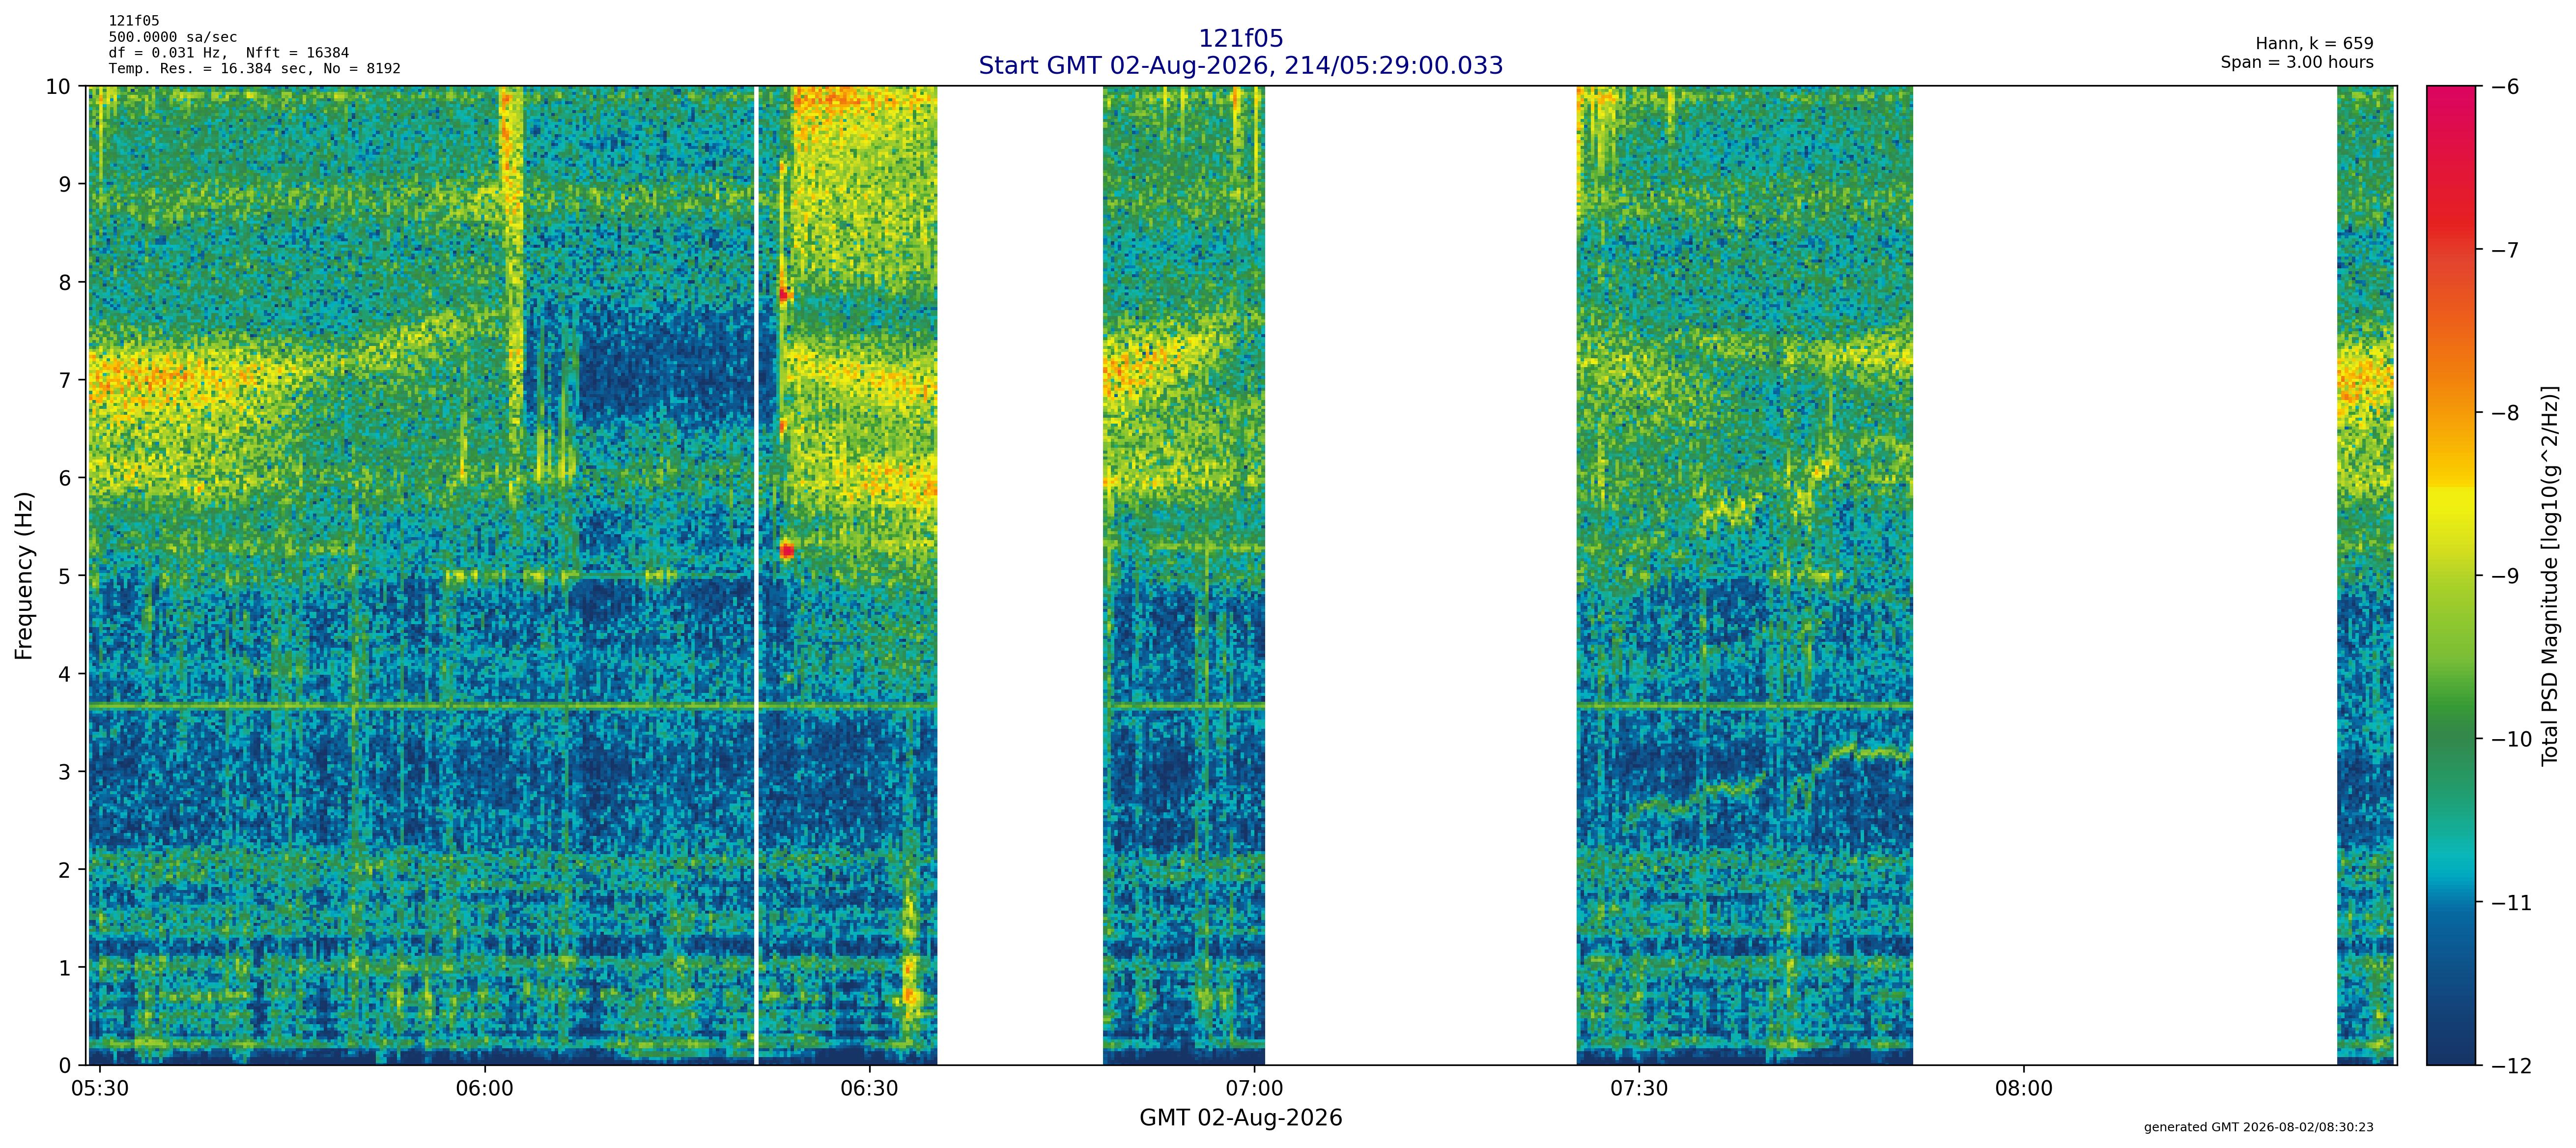Click the '6' tick on the frequency axis
Image resolution: width=2576 pixels, height=1148 pixels.
(65, 478)
